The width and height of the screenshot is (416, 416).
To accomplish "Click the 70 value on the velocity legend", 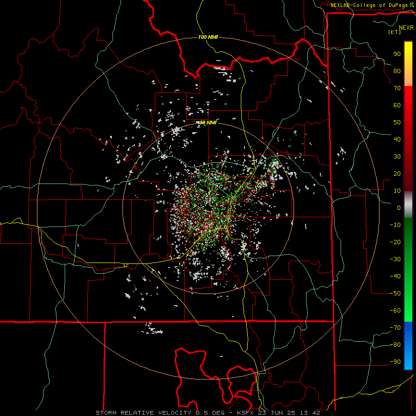I will pos(397,88).
